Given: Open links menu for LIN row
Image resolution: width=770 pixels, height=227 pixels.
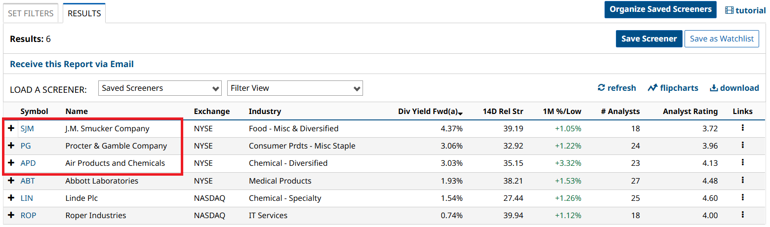Looking at the screenshot, I should pos(742,197).
